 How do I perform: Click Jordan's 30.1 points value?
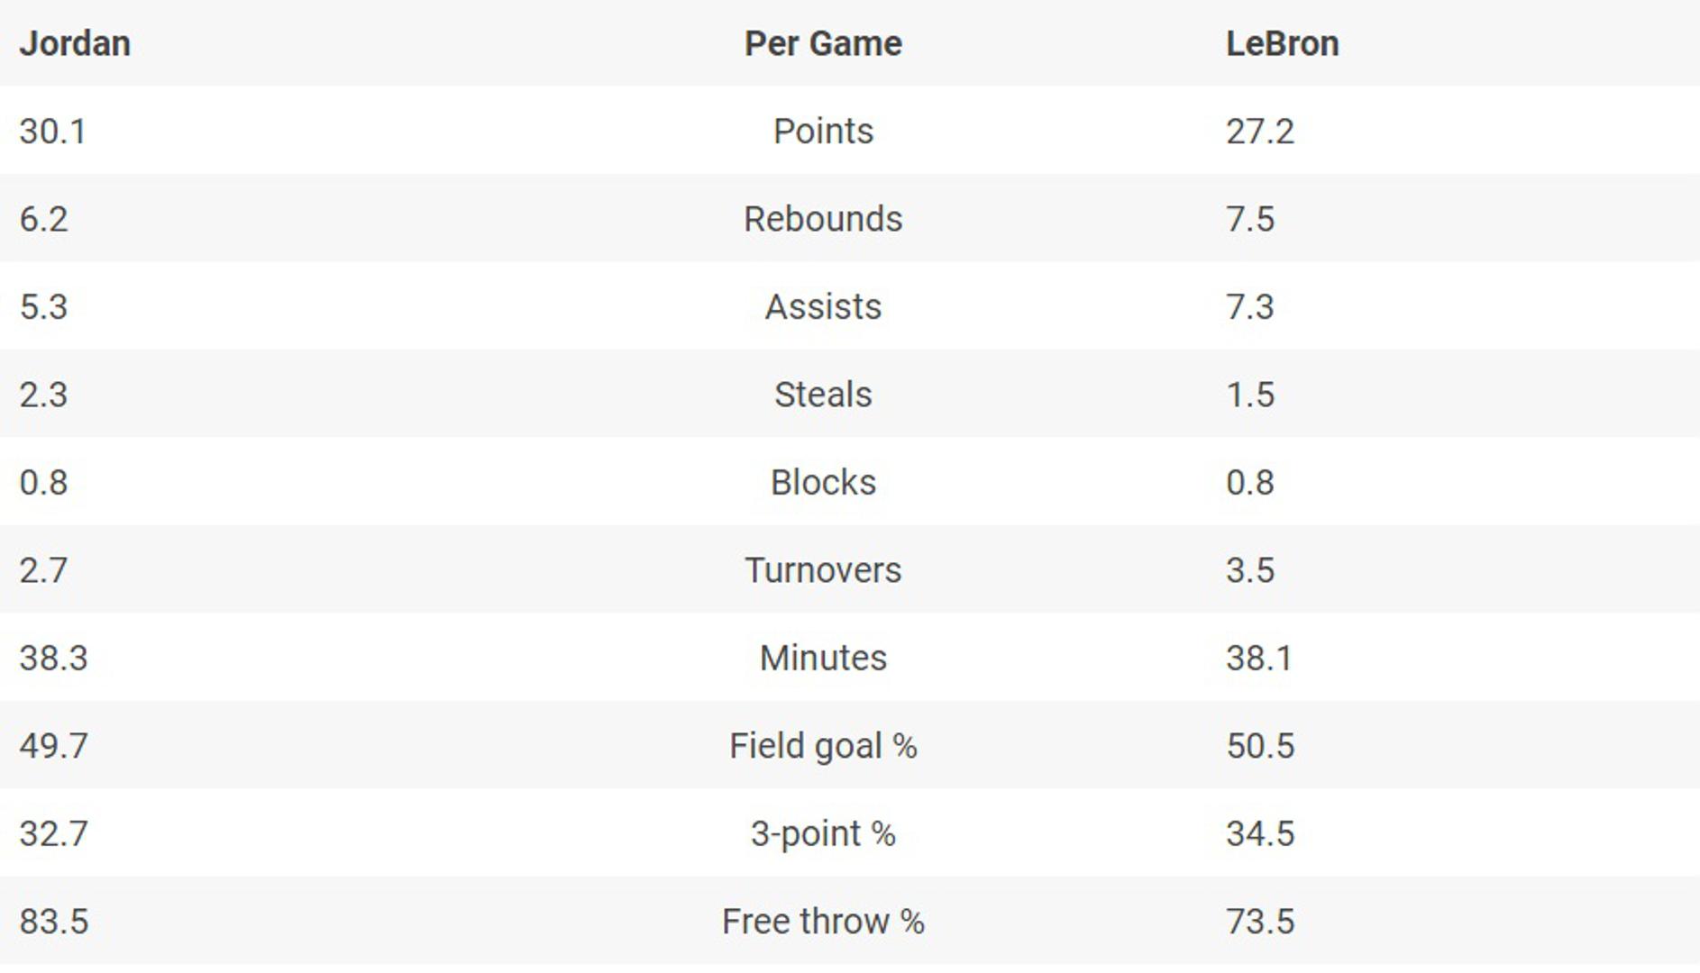click(x=53, y=132)
